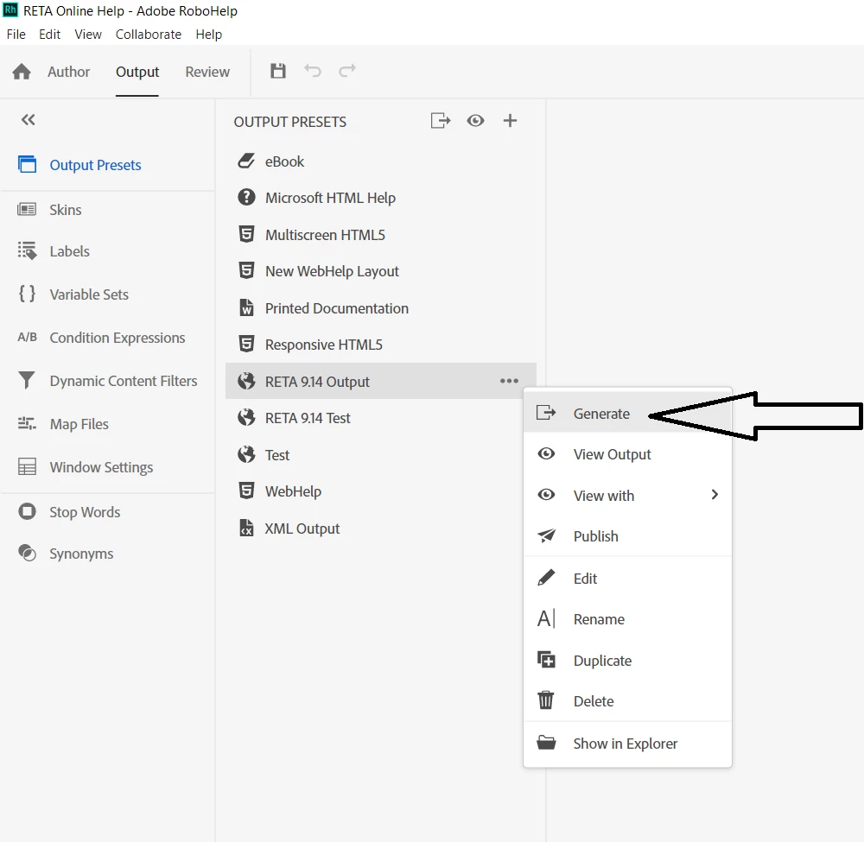
Task: Click the WebHelp preset HTML5 icon
Action: [x=246, y=491]
